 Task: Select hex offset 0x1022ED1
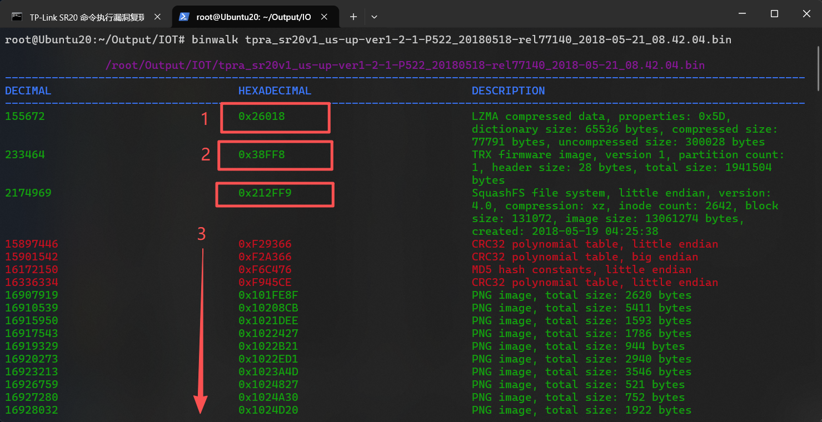(268, 359)
